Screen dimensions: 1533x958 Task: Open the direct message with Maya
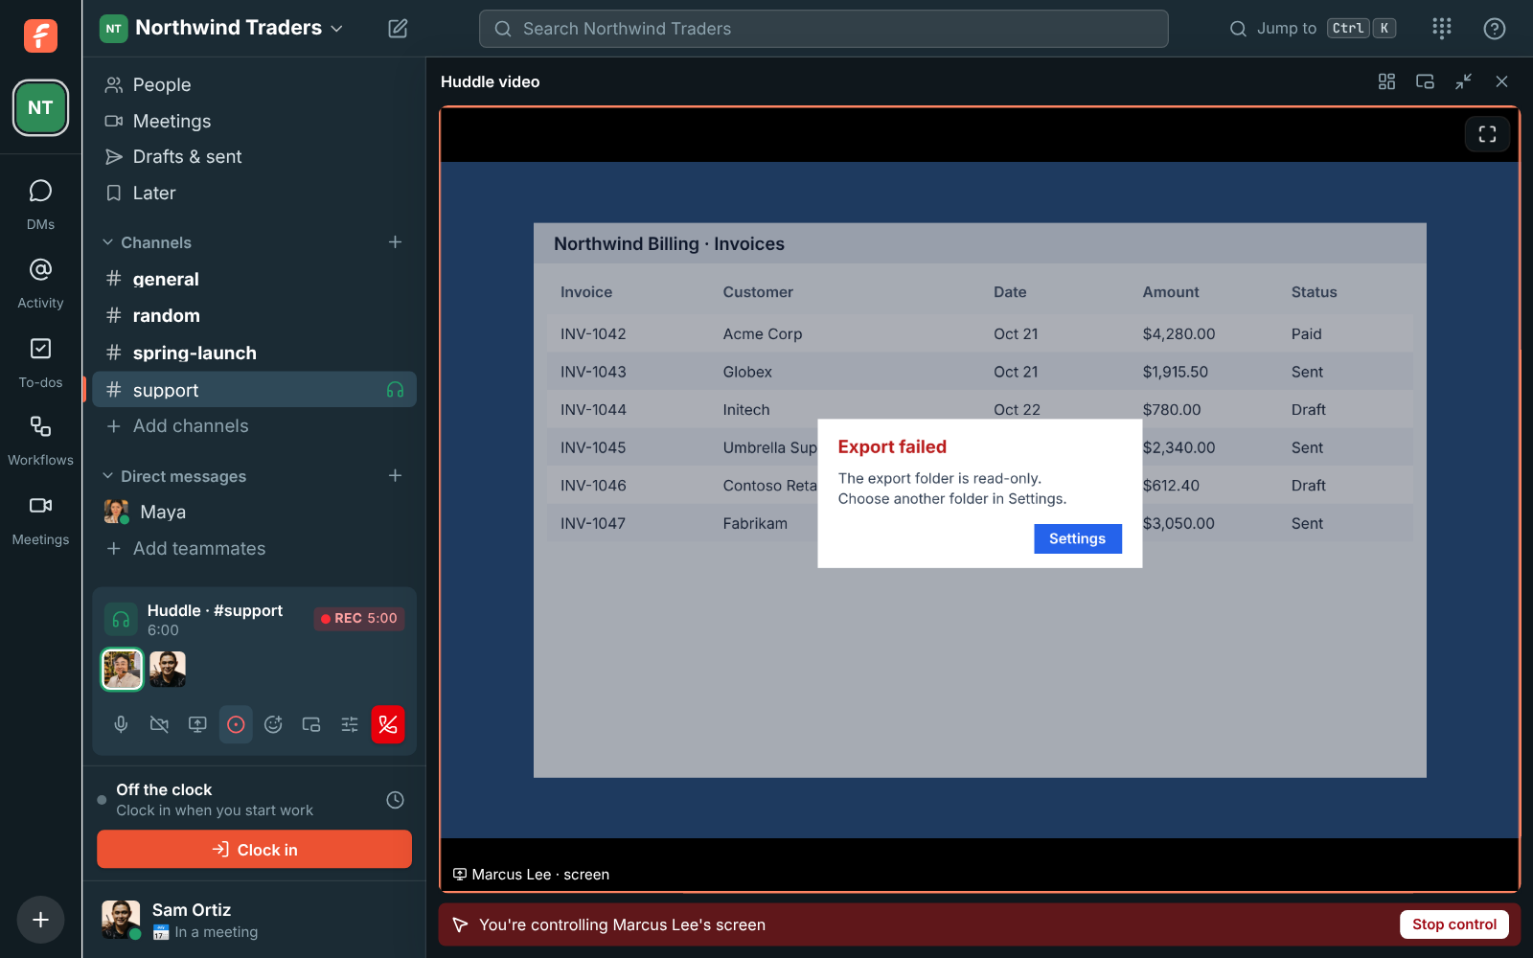[255, 513]
